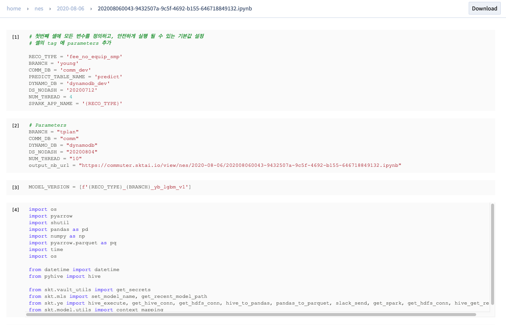Select the cell [2] execution label
The height and width of the screenshot is (325, 506).
point(16,125)
